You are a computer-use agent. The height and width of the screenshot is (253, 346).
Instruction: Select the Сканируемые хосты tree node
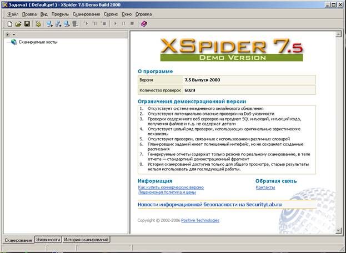tap(38, 42)
